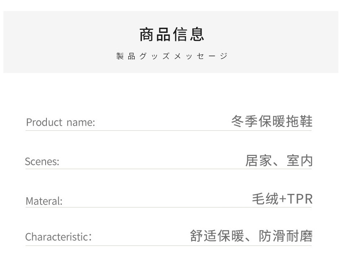The height and width of the screenshot is (268, 355).
Task: Click the 居家、室内 scenes value
Action: [x=279, y=161]
